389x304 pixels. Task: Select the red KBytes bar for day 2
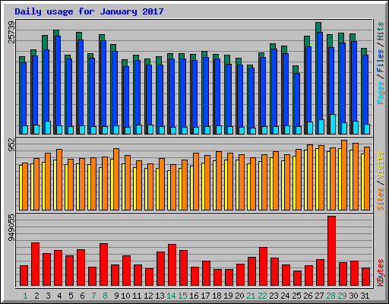pos(35,264)
